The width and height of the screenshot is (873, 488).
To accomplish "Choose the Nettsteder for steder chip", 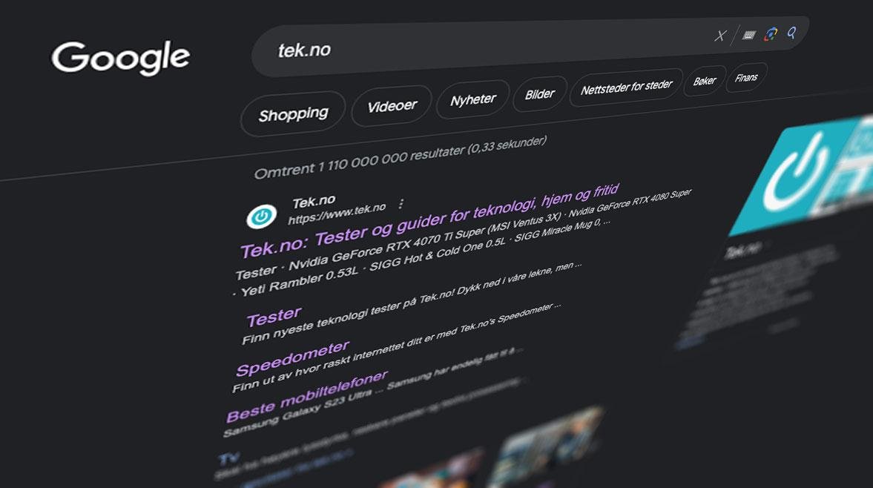I will 626,87.
